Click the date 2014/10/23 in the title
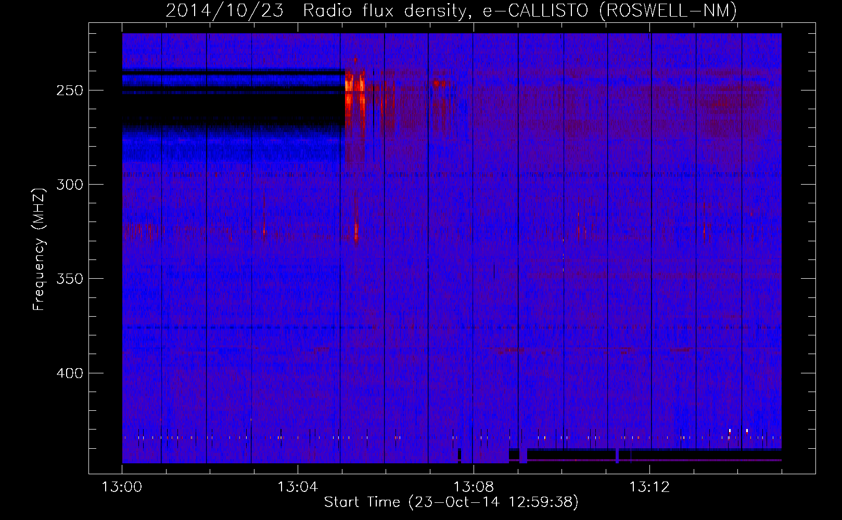 coord(225,11)
